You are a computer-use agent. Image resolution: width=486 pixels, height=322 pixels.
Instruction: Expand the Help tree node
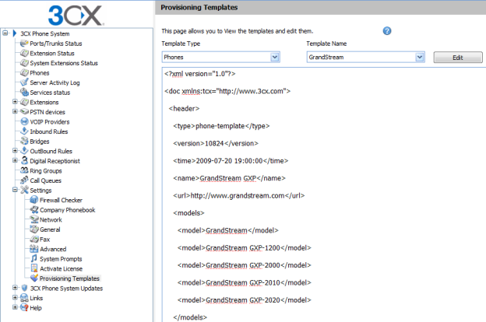[15, 307]
